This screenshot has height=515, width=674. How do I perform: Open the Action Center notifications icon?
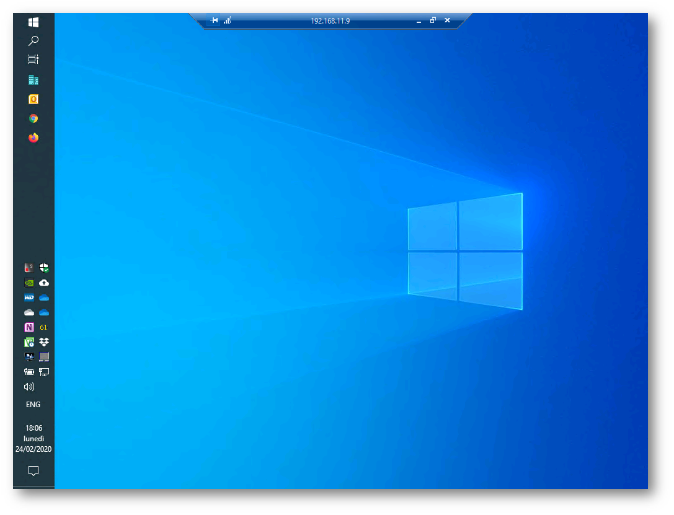(x=33, y=471)
